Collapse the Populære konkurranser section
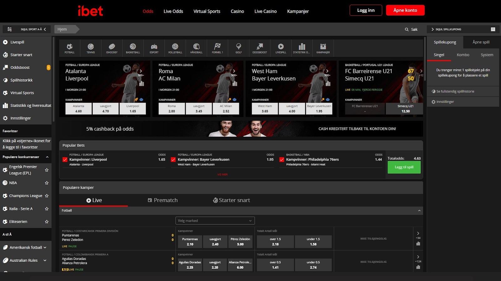 [x=47, y=157]
